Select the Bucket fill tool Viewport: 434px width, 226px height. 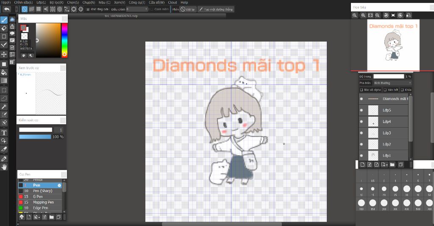(4, 73)
